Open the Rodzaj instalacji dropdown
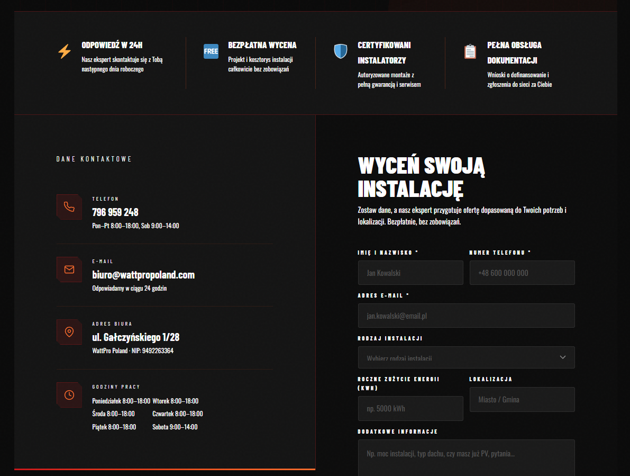The width and height of the screenshot is (630, 476). tap(466, 357)
